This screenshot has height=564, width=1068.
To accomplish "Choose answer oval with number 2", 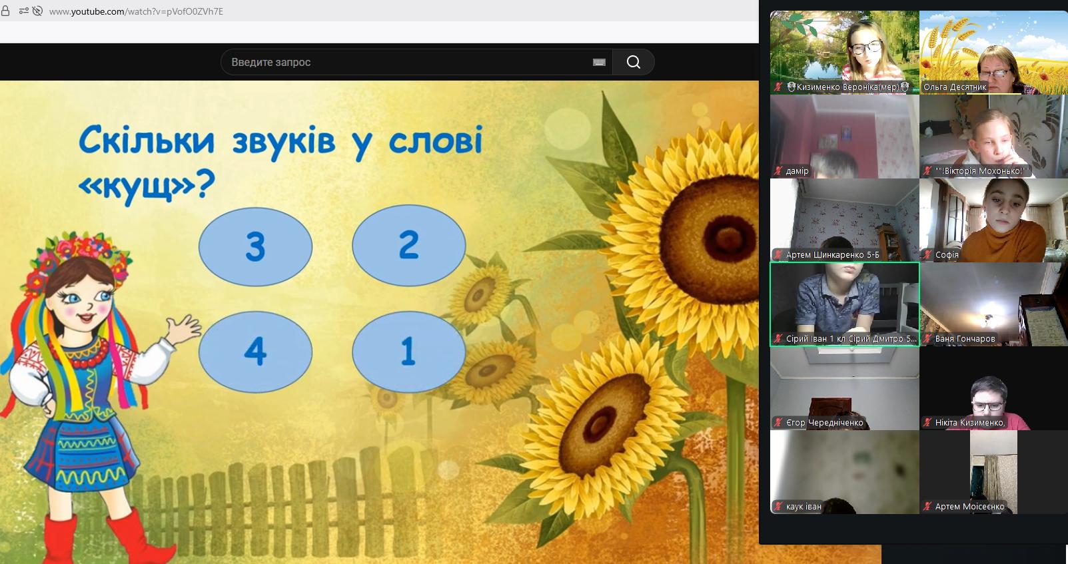I will tap(408, 245).
